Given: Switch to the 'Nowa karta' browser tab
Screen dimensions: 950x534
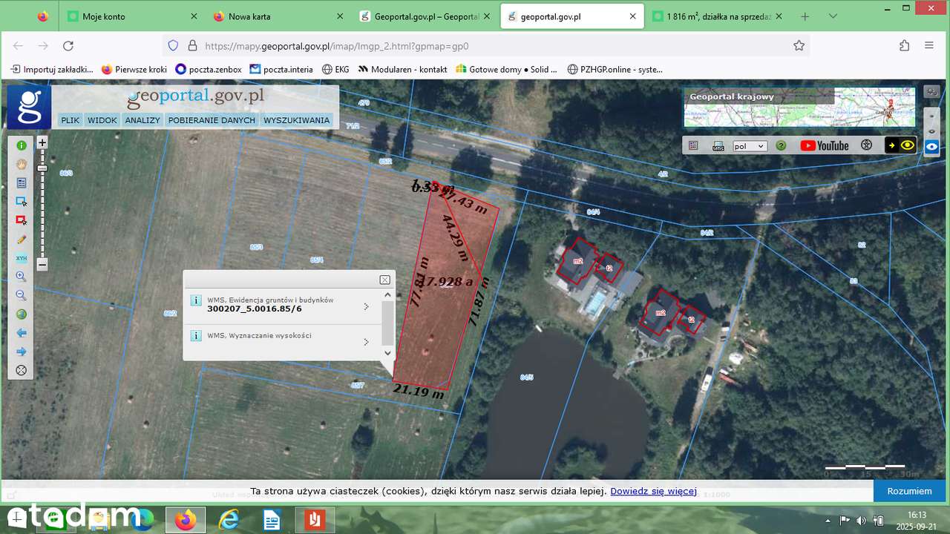Looking at the screenshot, I should (x=278, y=16).
